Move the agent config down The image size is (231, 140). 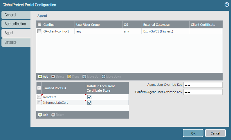click(x=111, y=77)
